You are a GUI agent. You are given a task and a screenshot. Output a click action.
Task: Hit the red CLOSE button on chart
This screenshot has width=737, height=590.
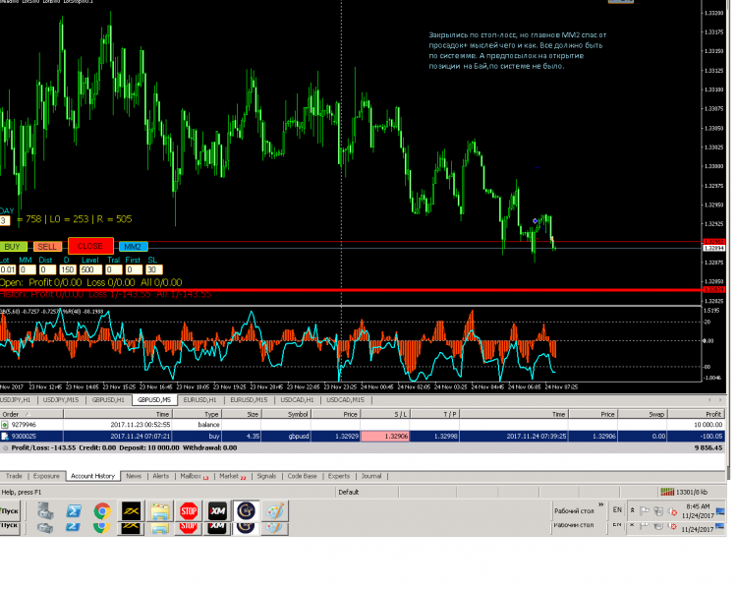[x=90, y=246]
